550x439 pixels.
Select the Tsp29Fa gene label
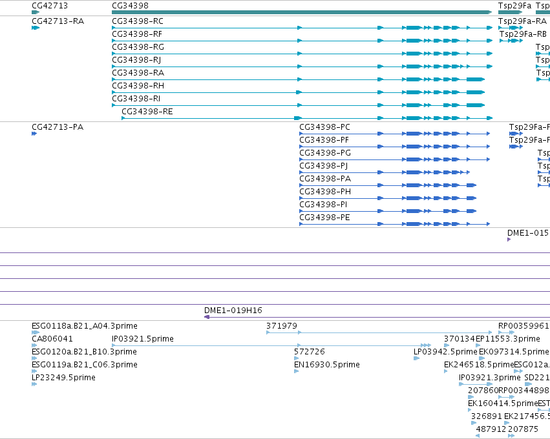point(514,6)
